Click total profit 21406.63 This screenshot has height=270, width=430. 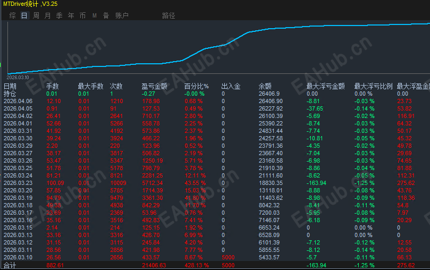pyautogui.click(x=154, y=265)
